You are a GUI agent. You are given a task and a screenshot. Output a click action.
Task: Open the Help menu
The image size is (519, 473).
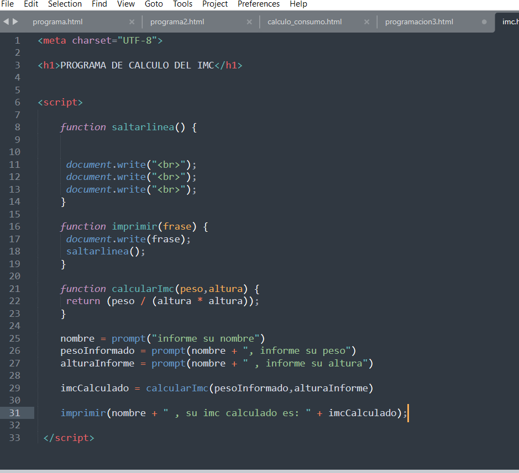(x=298, y=4)
